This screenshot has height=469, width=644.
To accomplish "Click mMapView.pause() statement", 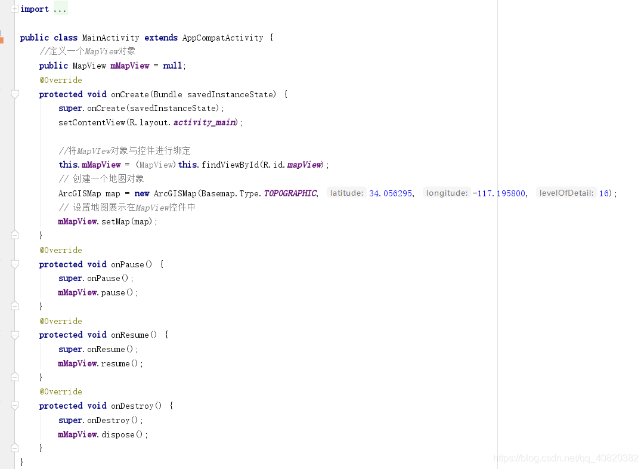I will tap(98, 292).
